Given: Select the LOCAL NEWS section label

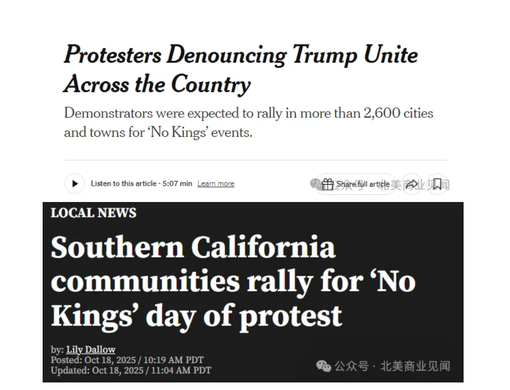Looking at the screenshot, I should coord(93,213).
